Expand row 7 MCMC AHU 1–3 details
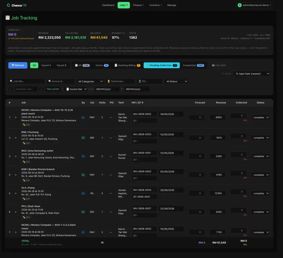The width and height of the screenshot is (283, 258). click(16, 232)
